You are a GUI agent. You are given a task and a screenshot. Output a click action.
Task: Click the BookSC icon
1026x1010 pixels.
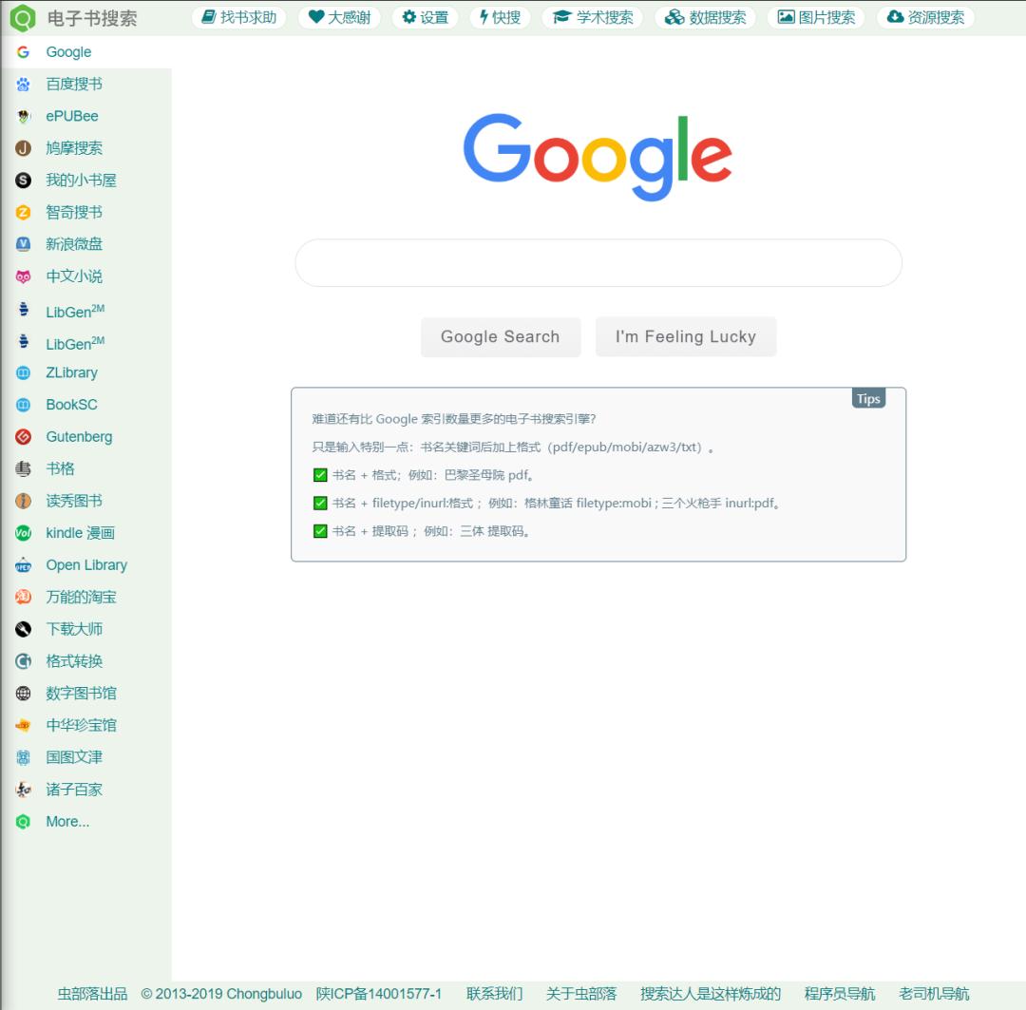click(x=23, y=405)
